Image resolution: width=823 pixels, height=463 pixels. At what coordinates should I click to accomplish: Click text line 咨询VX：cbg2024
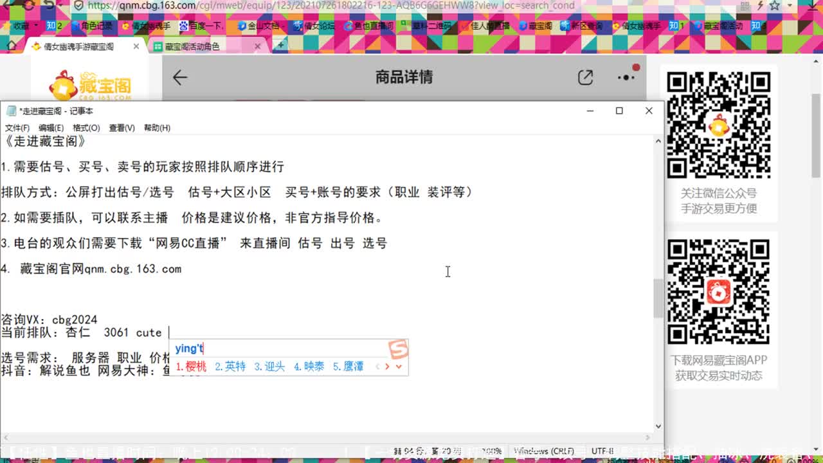49,320
